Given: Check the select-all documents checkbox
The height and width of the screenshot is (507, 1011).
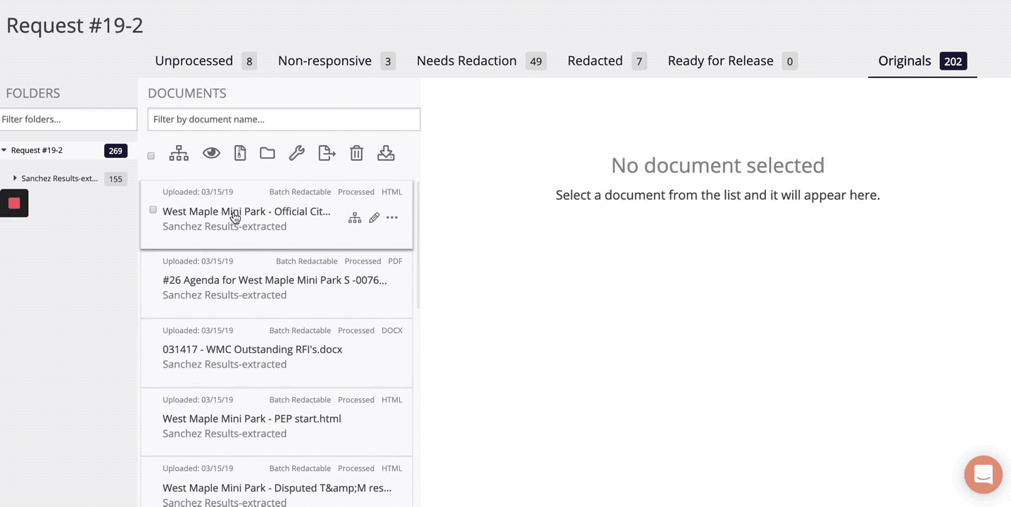Looking at the screenshot, I should 151,156.
